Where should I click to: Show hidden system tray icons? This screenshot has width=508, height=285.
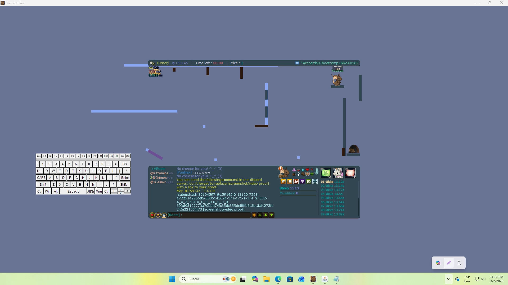point(448,279)
